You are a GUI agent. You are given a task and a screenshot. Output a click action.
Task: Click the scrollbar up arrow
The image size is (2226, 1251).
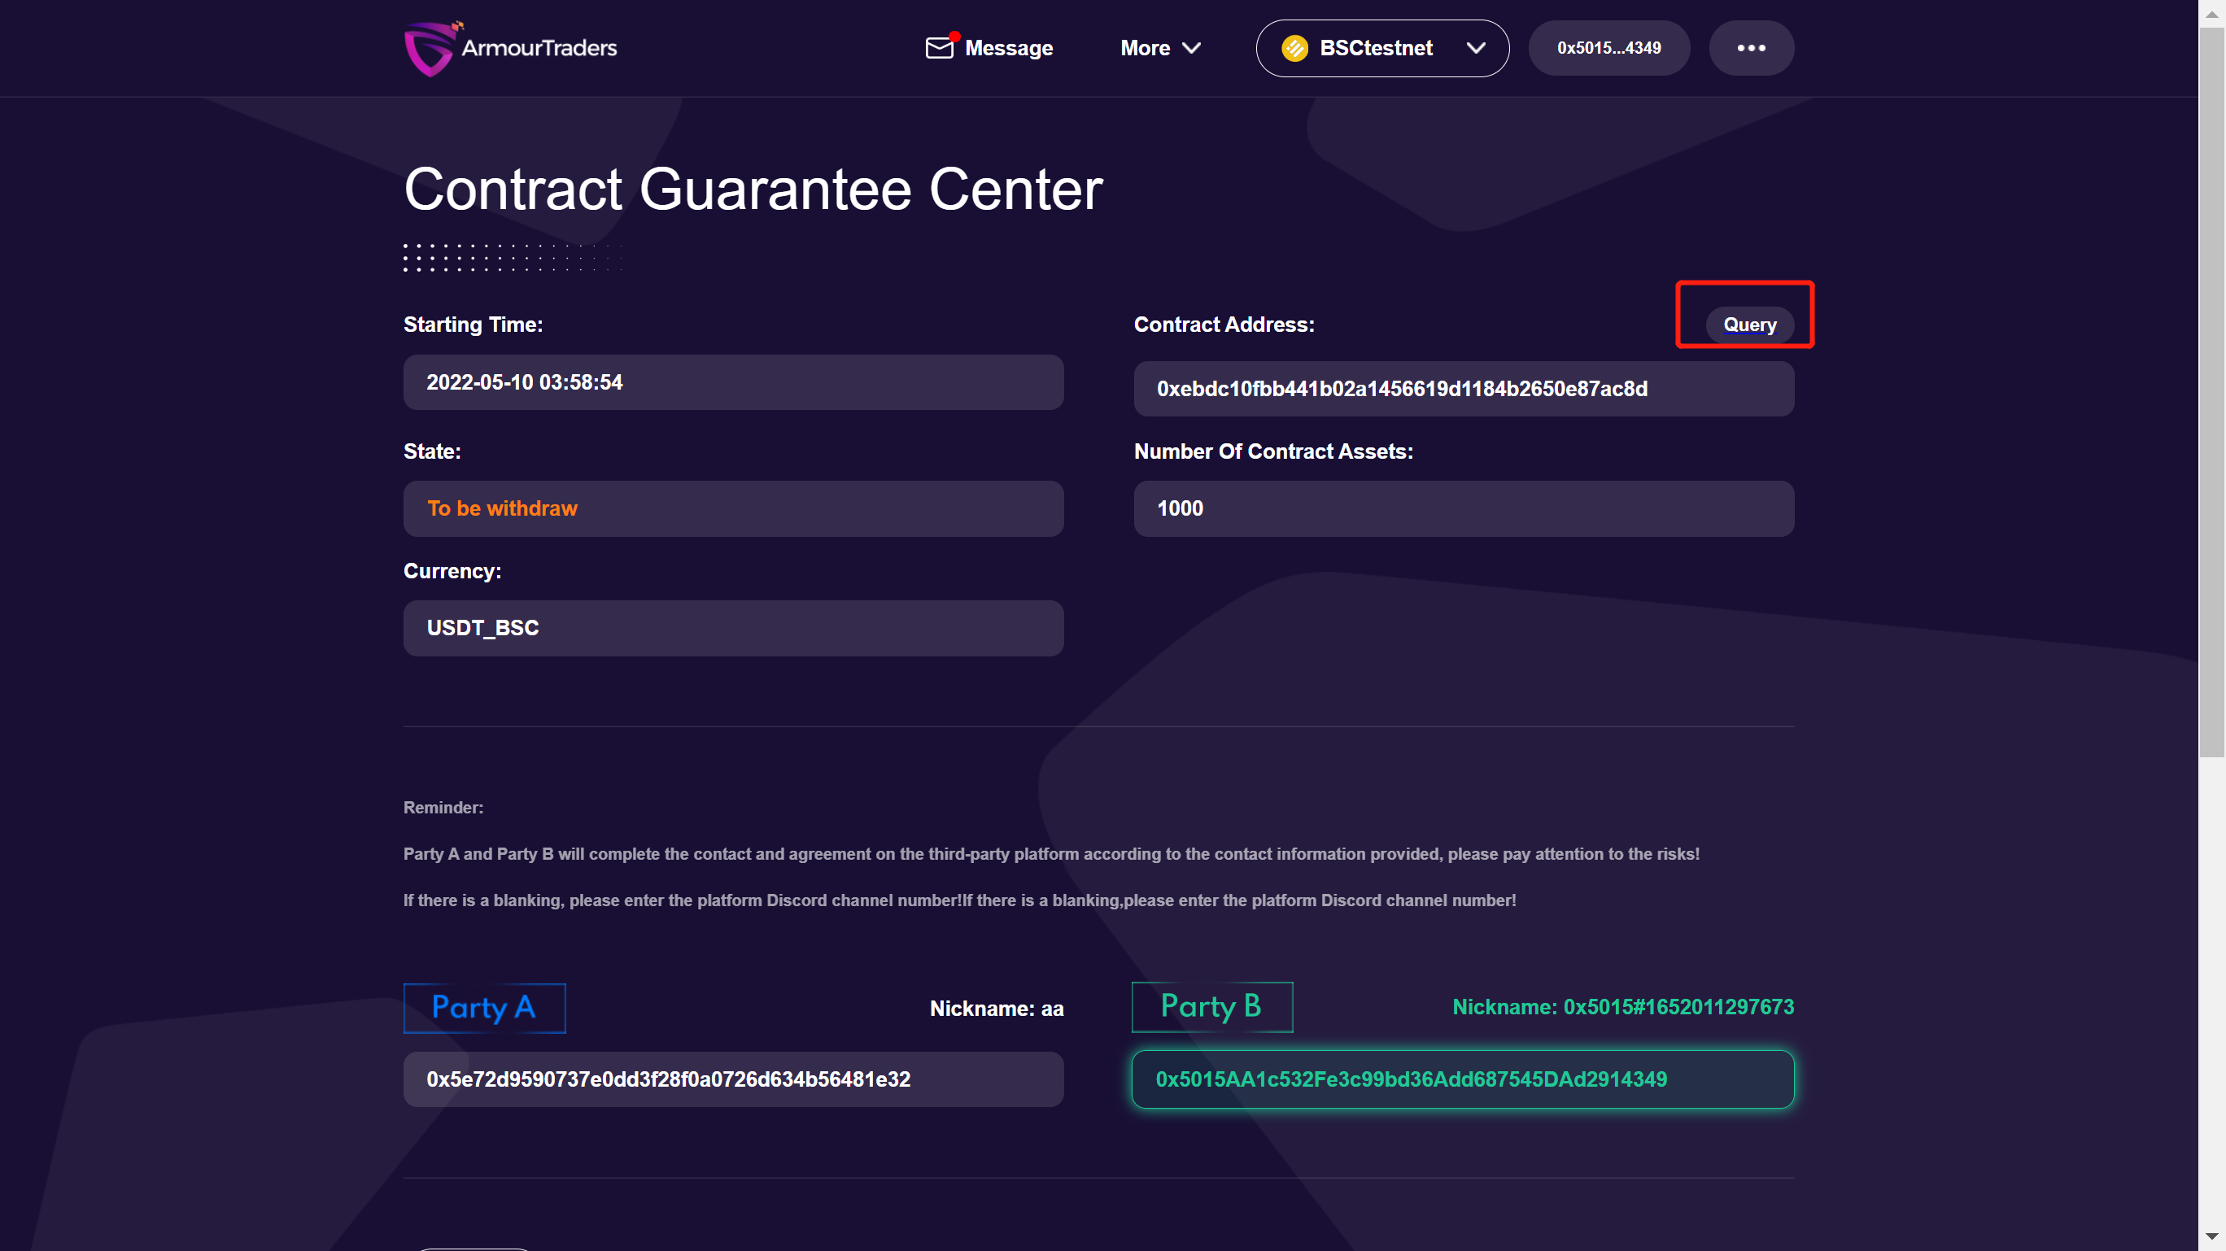coord(2211,14)
